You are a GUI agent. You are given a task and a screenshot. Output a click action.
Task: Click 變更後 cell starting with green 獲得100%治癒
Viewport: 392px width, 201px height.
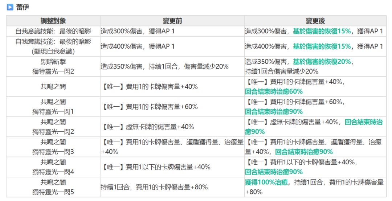(x=315, y=187)
